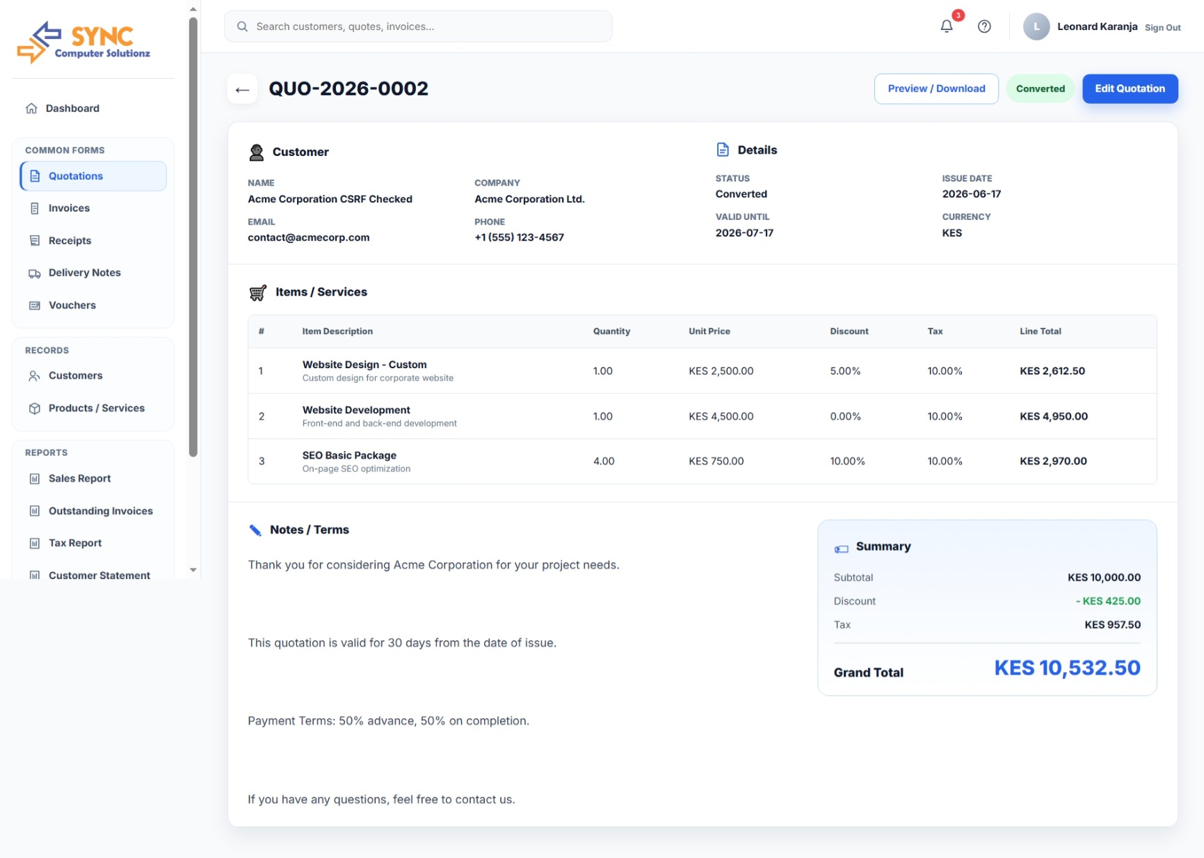Click the Invoices sidebar icon
Viewport: 1204px width, 858px height.
(x=35, y=208)
